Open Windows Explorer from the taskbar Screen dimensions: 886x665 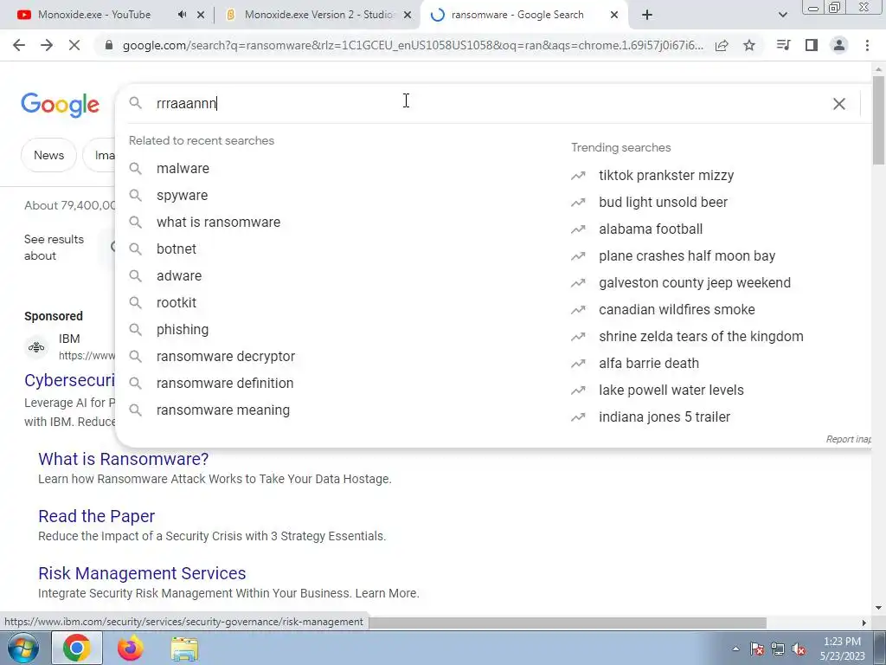[x=184, y=649]
